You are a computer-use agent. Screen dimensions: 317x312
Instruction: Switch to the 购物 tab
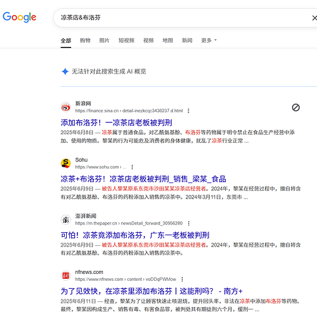pos(85,41)
